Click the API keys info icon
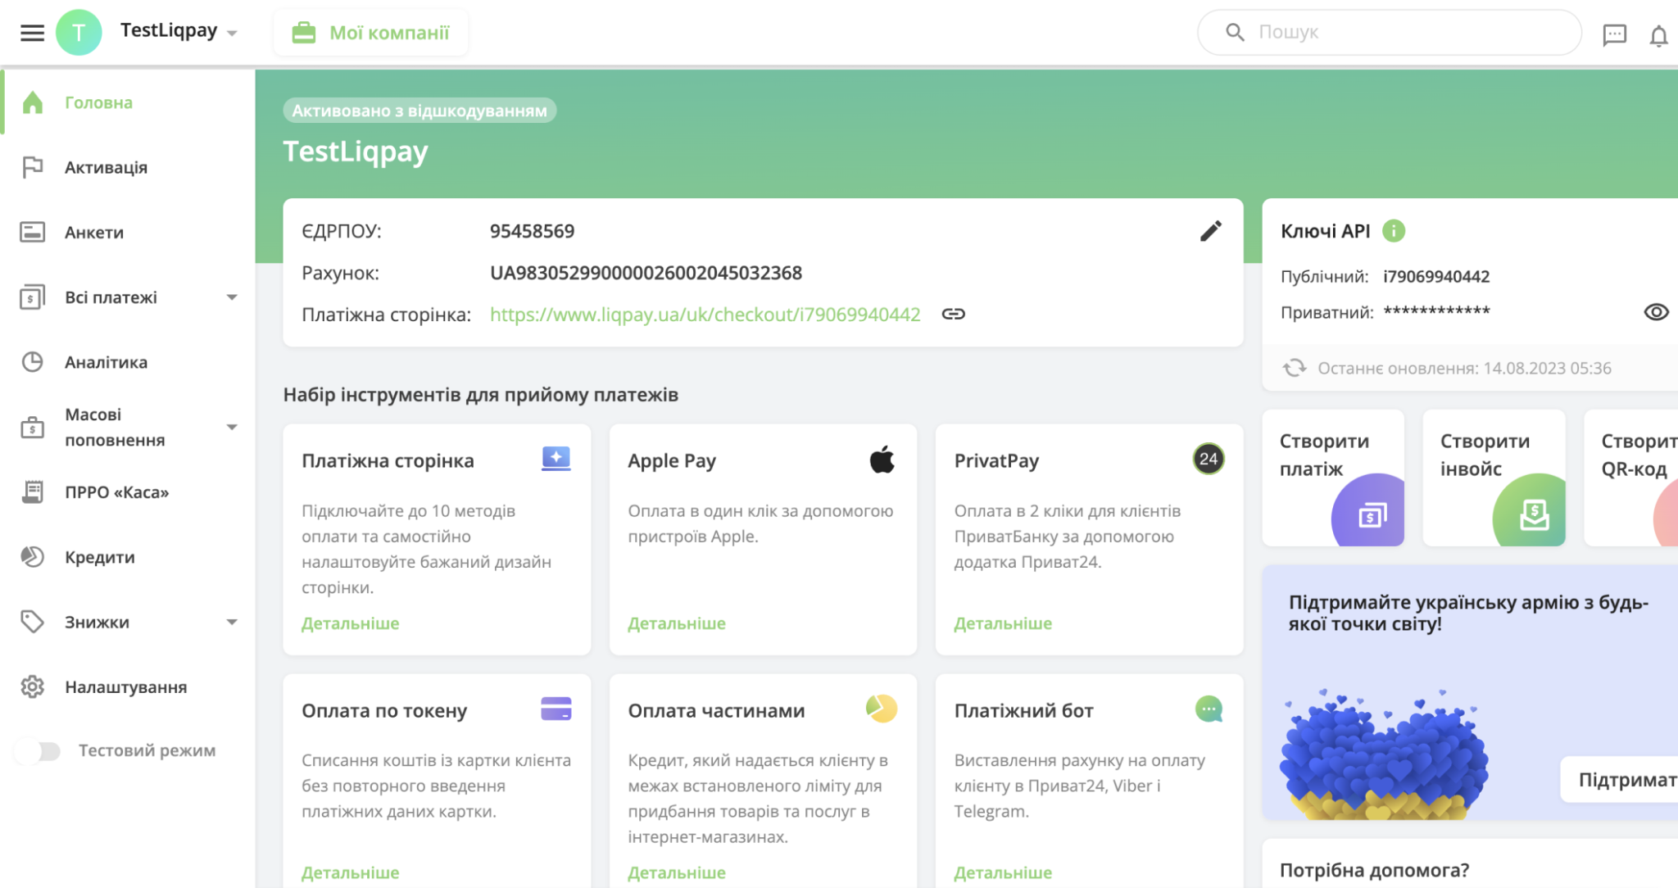1678x888 pixels. 1393,231
